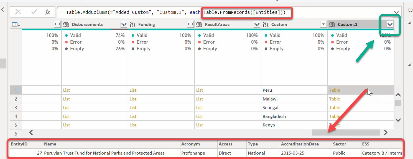413x159 pixels.
Task: Change data type icon of Funding column
Action: 133,24
